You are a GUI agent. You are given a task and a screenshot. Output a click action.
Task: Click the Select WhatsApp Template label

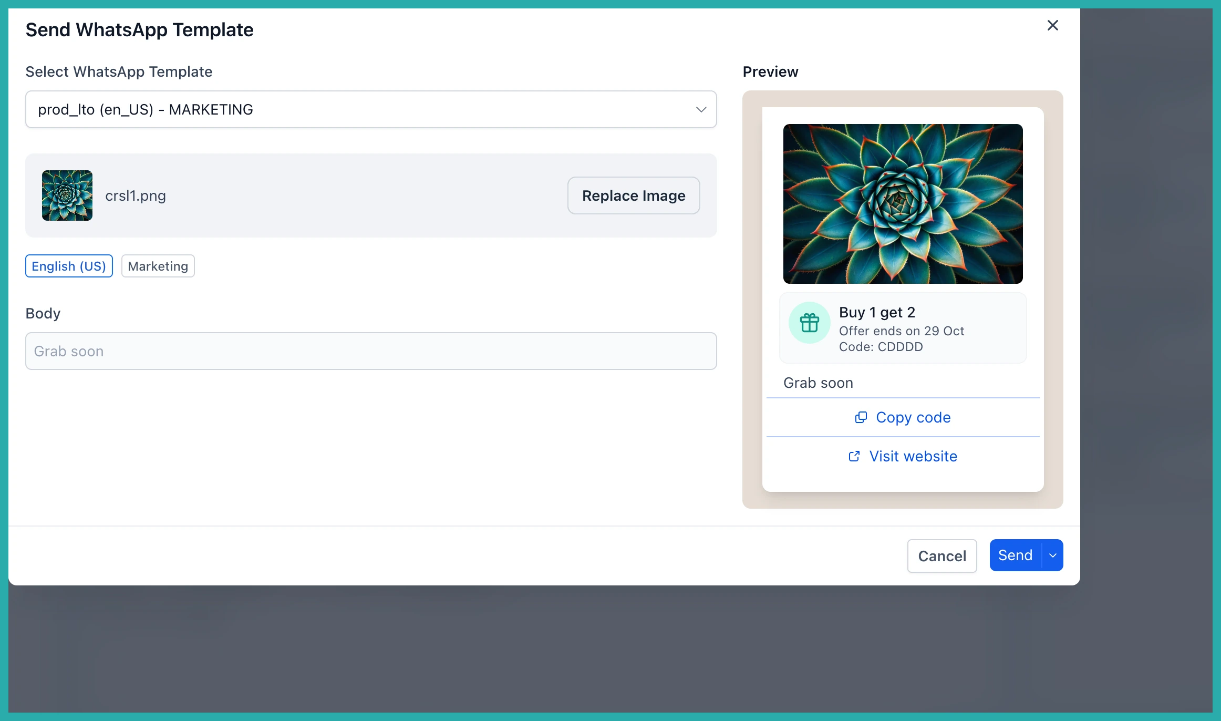click(119, 71)
